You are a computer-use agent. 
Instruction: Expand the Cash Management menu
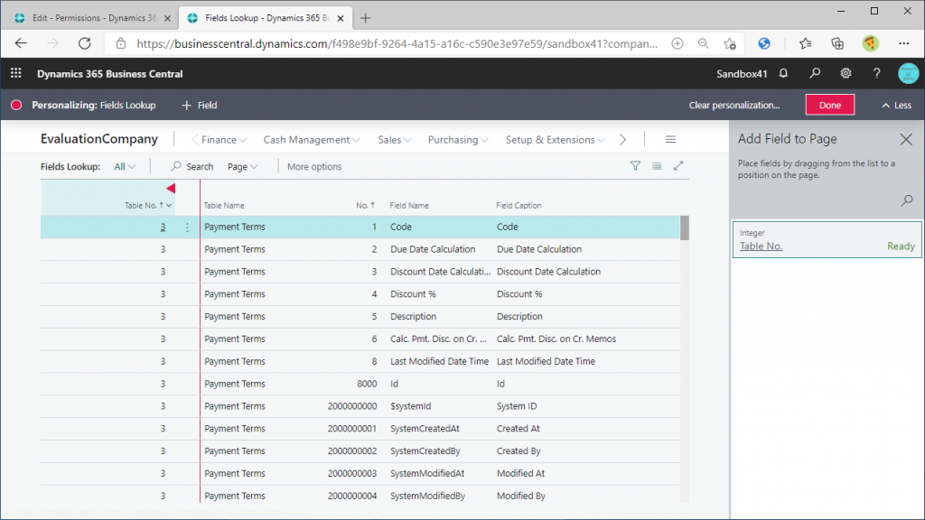coord(312,140)
